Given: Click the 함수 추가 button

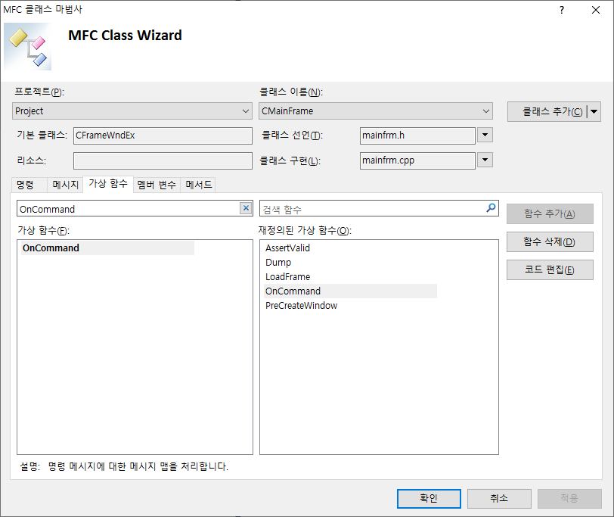Looking at the screenshot, I should pyautogui.click(x=550, y=213).
